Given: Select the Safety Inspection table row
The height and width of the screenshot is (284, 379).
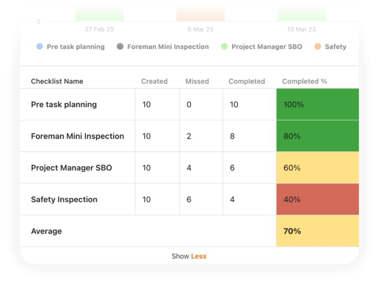Looking at the screenshot, I should [x=64, y=199].
